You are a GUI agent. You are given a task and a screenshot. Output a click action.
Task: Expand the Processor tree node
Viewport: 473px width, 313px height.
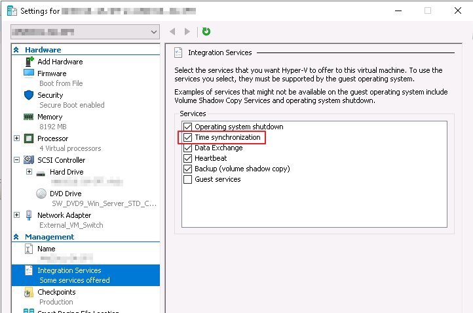click(17, 138)
